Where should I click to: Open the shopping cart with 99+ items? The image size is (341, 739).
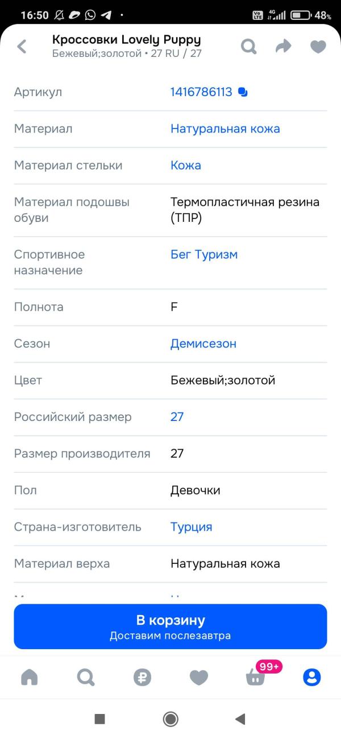click(255, 677)
